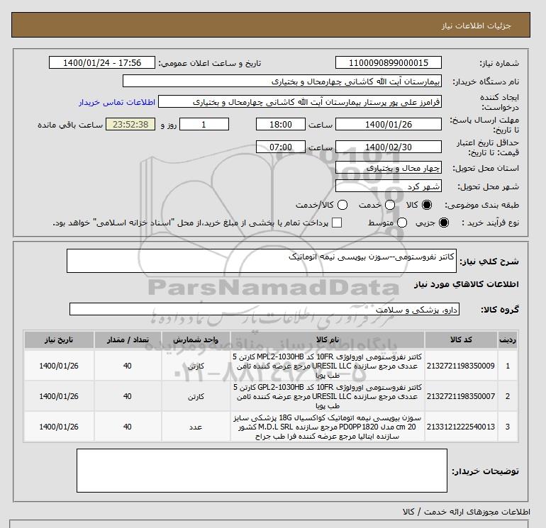
Task: Click the request number field 1100090899000015
Action: click(389, 62)
